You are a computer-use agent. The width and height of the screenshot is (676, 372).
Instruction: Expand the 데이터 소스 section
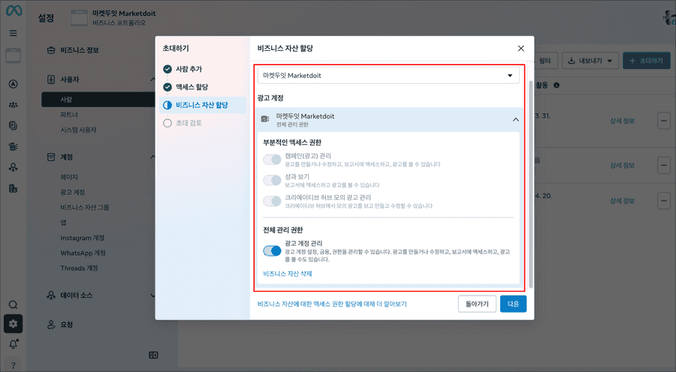click(x=152, y=295)
